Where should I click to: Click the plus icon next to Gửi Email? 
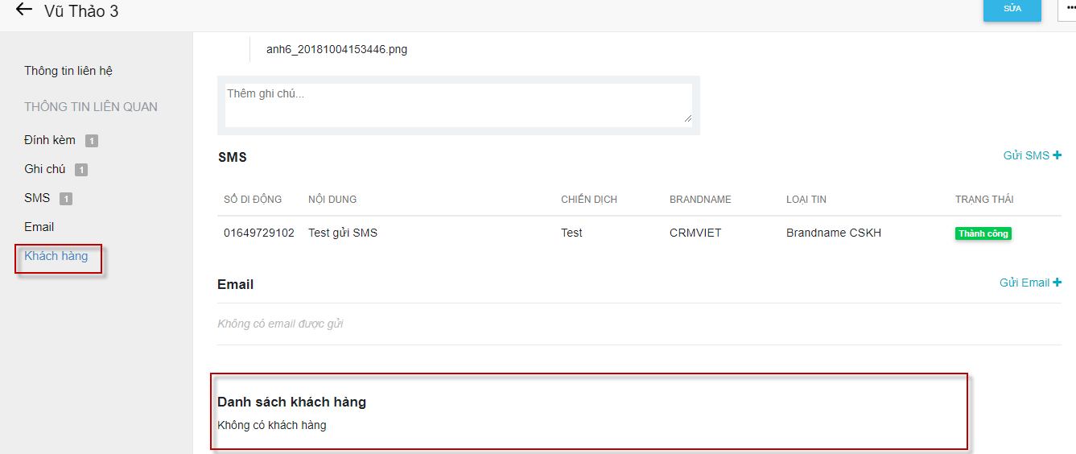(1057, 283)
